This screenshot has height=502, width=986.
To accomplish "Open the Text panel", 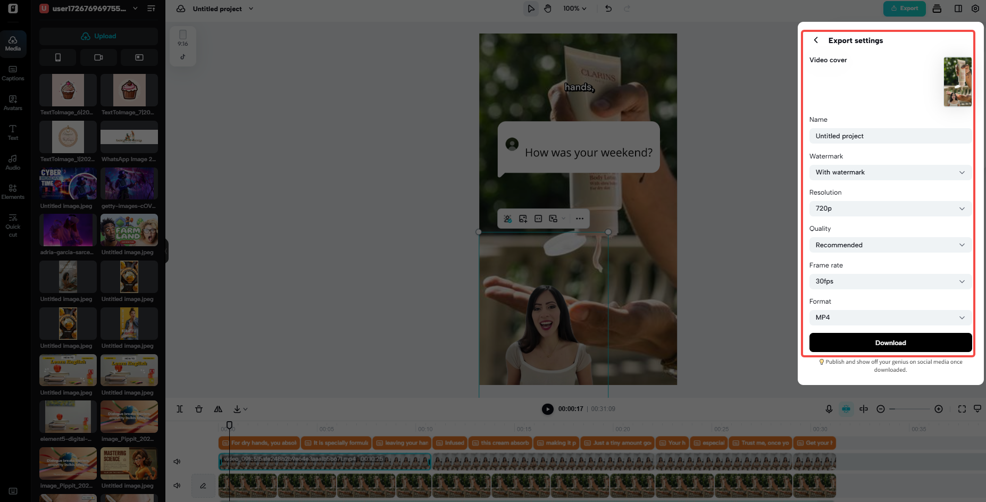I will point(13,132).
